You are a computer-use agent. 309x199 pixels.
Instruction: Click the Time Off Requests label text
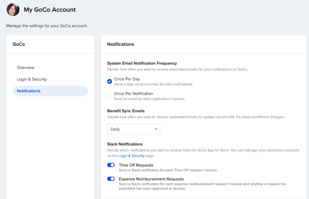[136, 165]
